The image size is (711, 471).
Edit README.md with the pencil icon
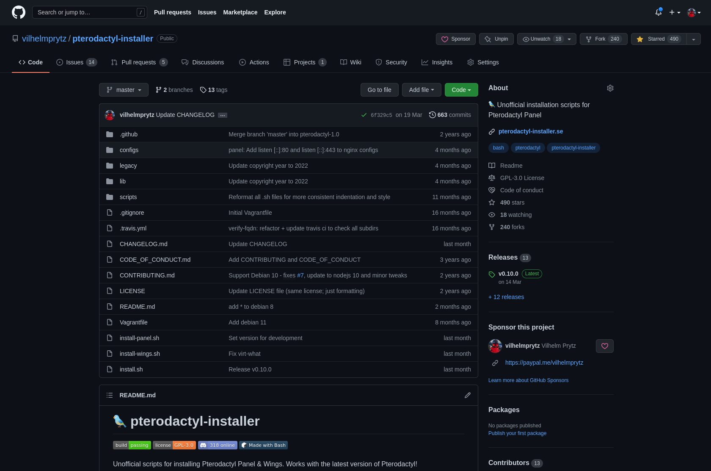click(x=468, y=395)
